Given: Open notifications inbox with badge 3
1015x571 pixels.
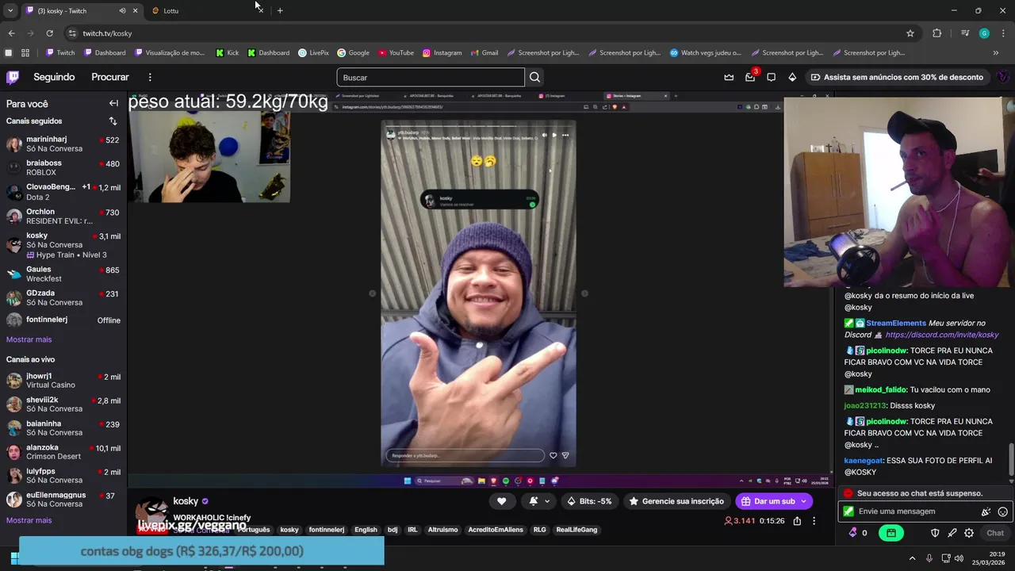Looking at the screenshot, I should [x=750, y=77].
